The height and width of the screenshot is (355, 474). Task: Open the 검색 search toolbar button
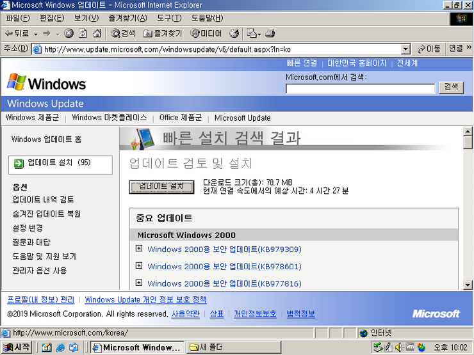(123, 33)
